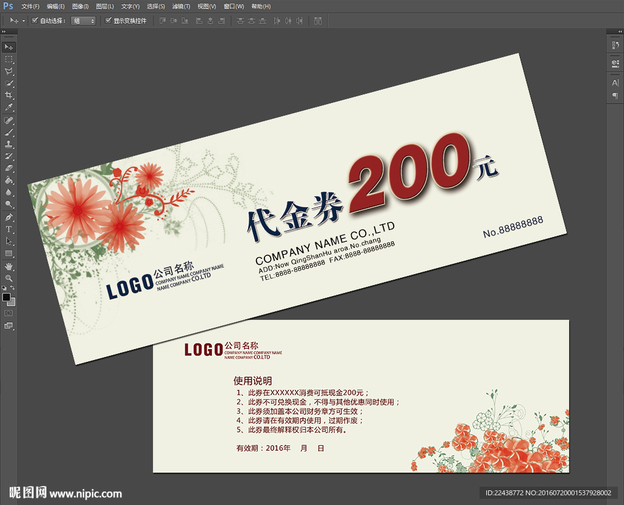Open the 文件(F) menu
Image resolution: width=624 pixels, height=505 pixels.
pos(30,6)
